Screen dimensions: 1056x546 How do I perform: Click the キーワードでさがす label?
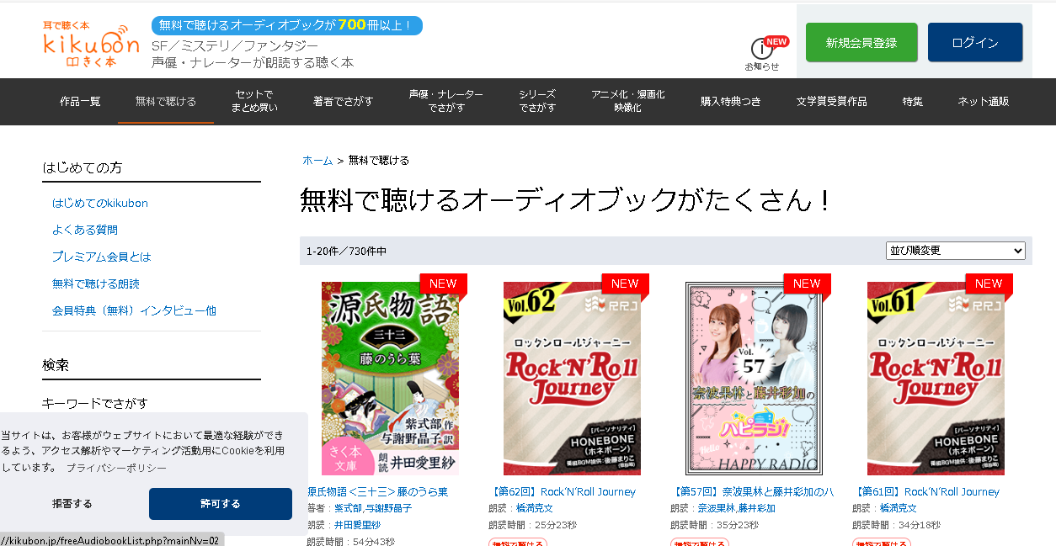95,403
